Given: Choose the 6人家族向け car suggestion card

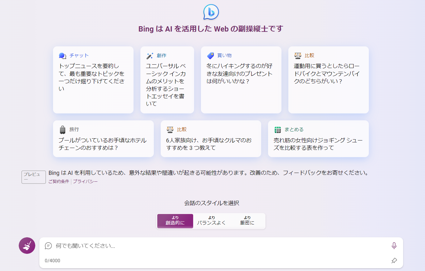Looking at the screenshot, I should point(211,139).
